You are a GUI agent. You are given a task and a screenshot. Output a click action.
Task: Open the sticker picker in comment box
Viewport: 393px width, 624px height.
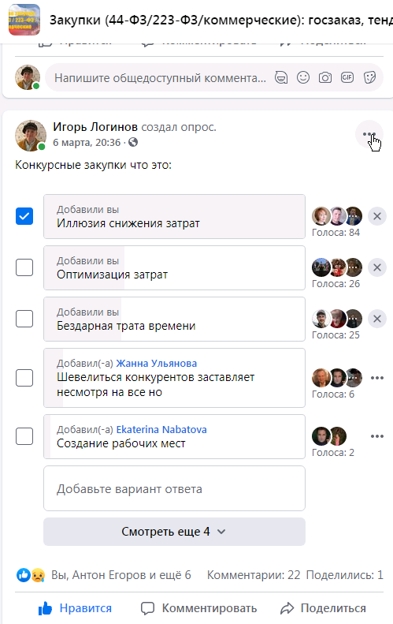click(x=369, y=77)
